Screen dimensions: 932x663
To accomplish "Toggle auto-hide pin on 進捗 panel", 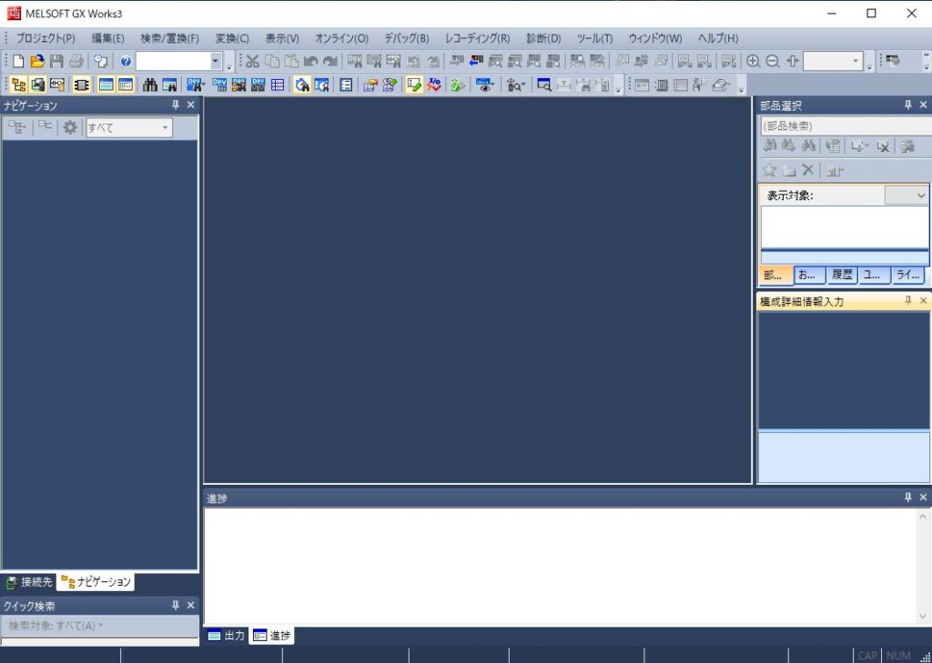I will tap(907, 497).
